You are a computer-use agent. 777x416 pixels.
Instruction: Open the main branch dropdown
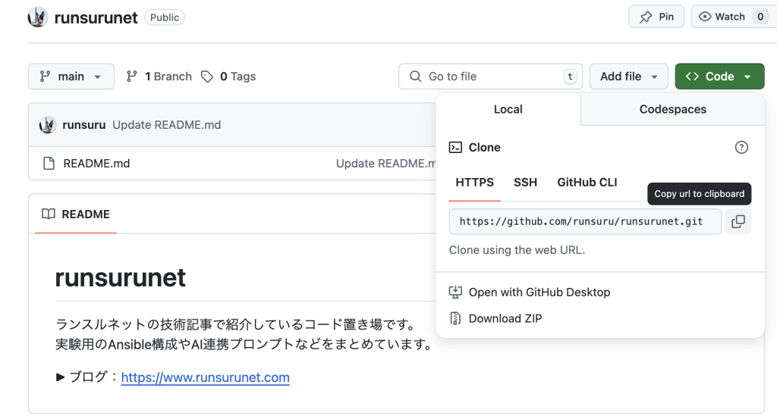click(x=71, y=77)
